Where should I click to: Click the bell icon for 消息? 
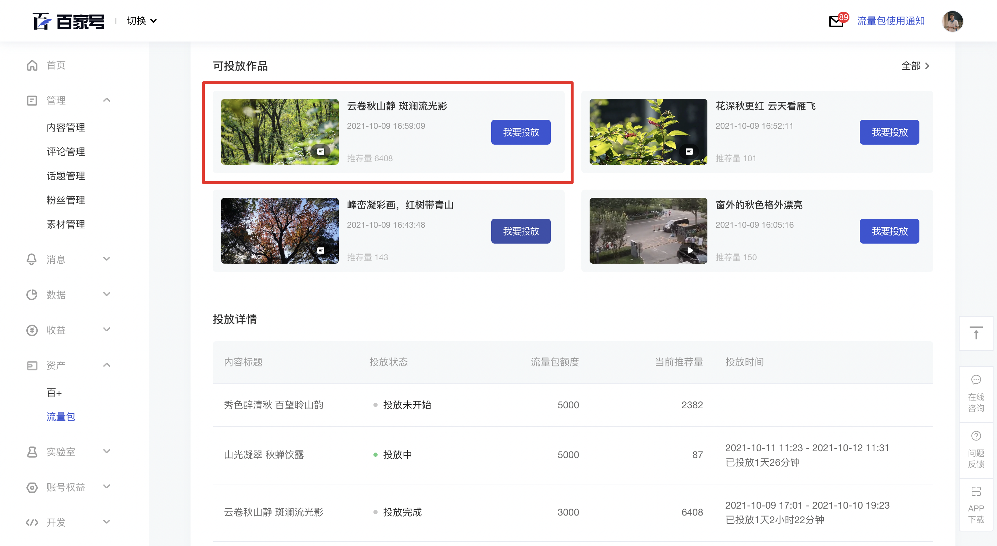pyautogui.click(x=32, y=259)
